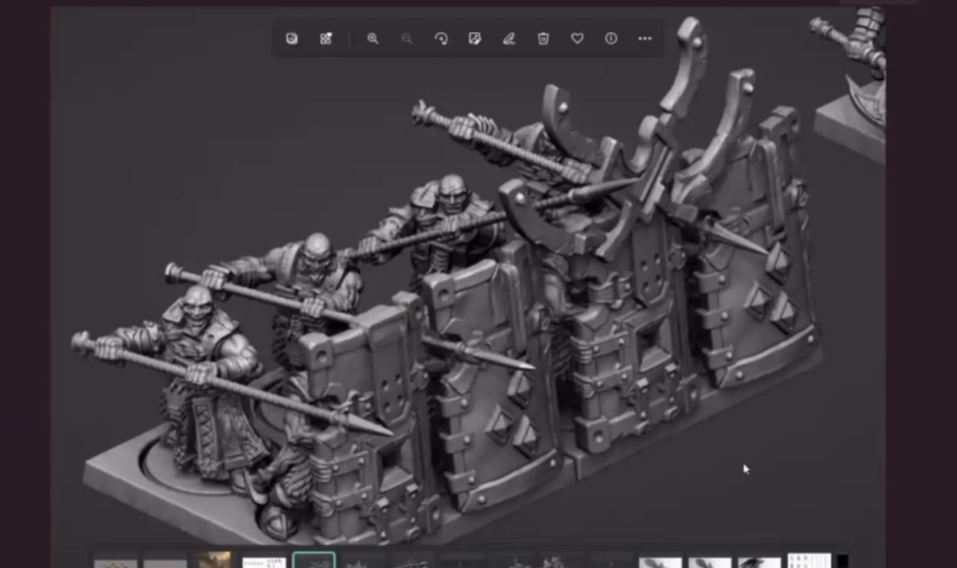Open the Edit image tool
Screen dimensions: 957x568
click(x=475, y=39)
